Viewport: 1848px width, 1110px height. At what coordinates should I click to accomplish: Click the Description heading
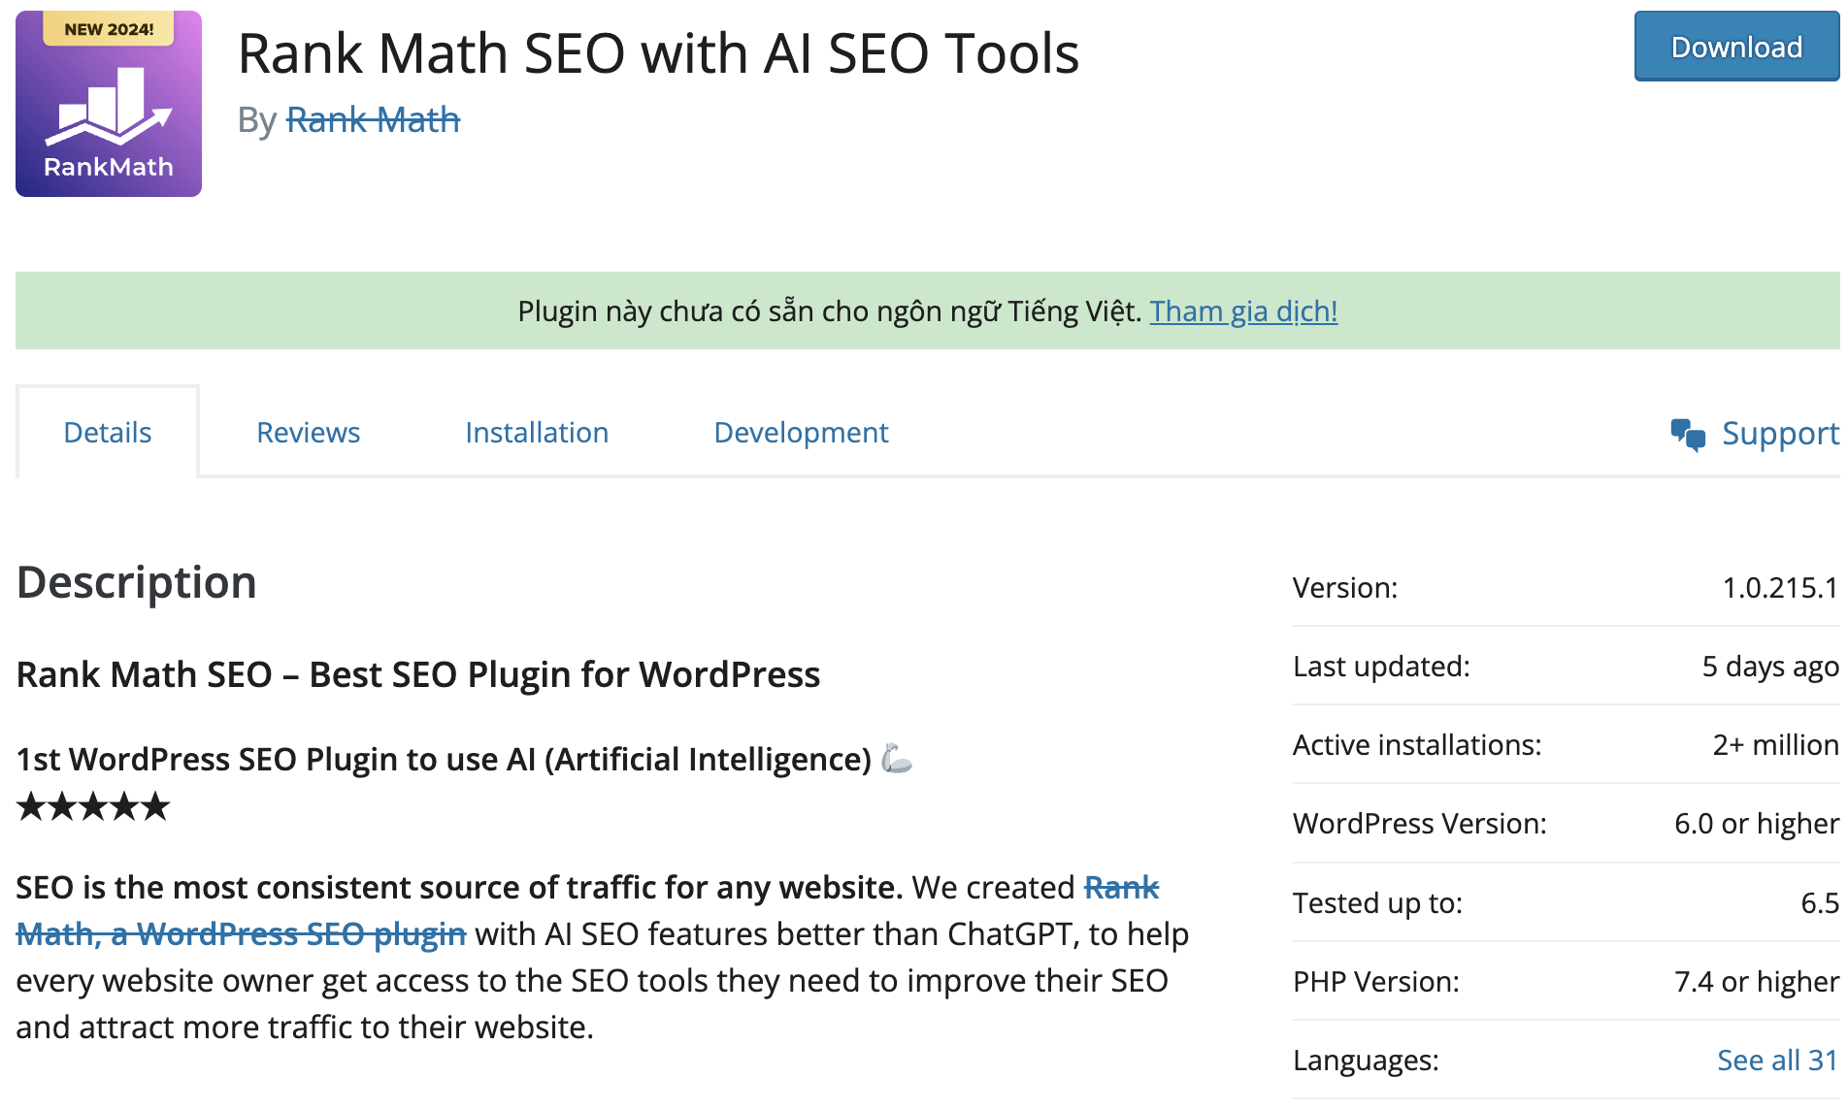click(137, 582)
